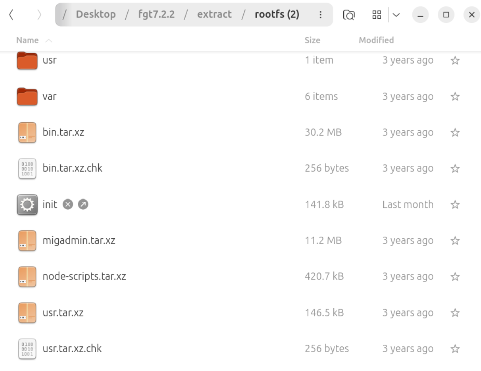The width and height of the screenshot is (481, 371).
Task: Select the node-scripts.tar.xz archive icon
Action: pyautogui.click(x=27, y=277)
